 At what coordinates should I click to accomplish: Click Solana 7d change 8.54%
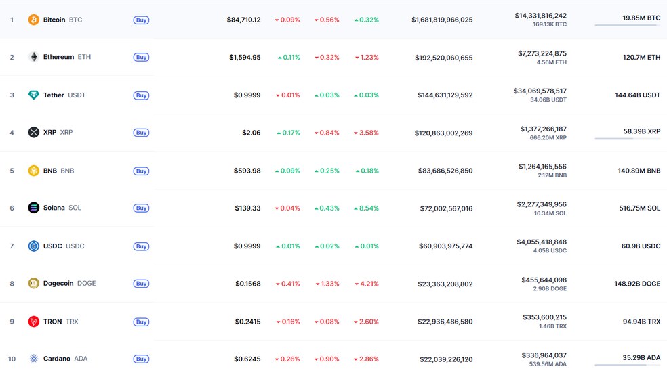click(x=366, y=208)
